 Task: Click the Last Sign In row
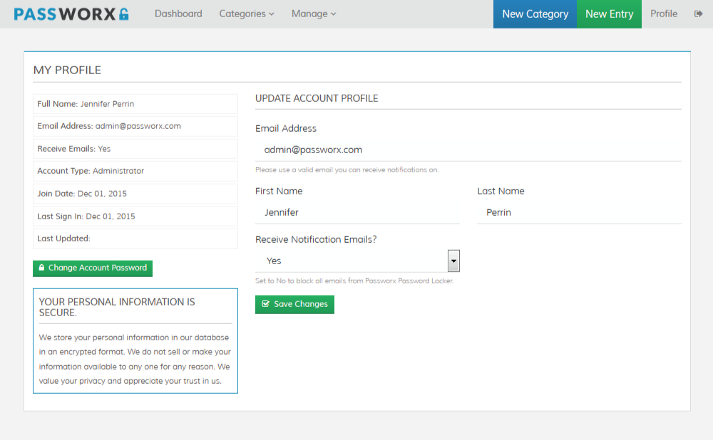[x=135, y=216]
